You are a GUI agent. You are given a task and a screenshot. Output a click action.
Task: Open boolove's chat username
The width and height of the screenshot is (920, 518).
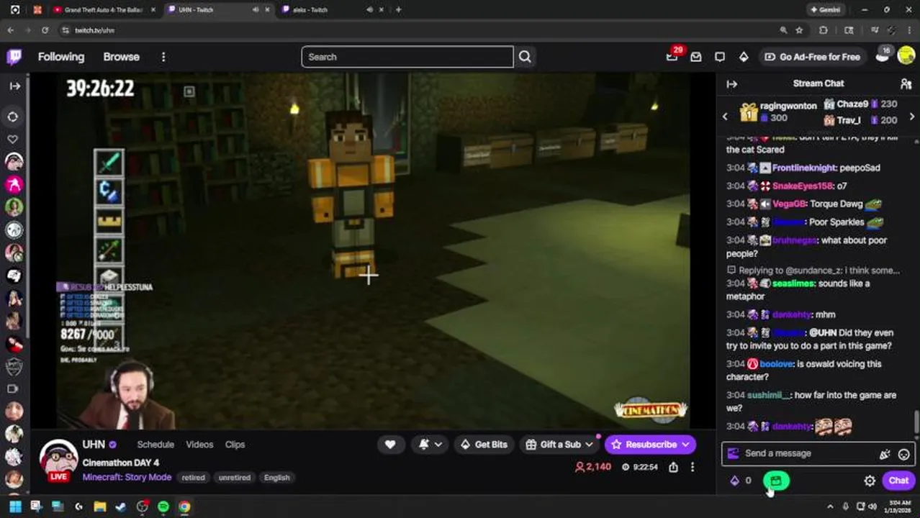click(x=777, y=364)
